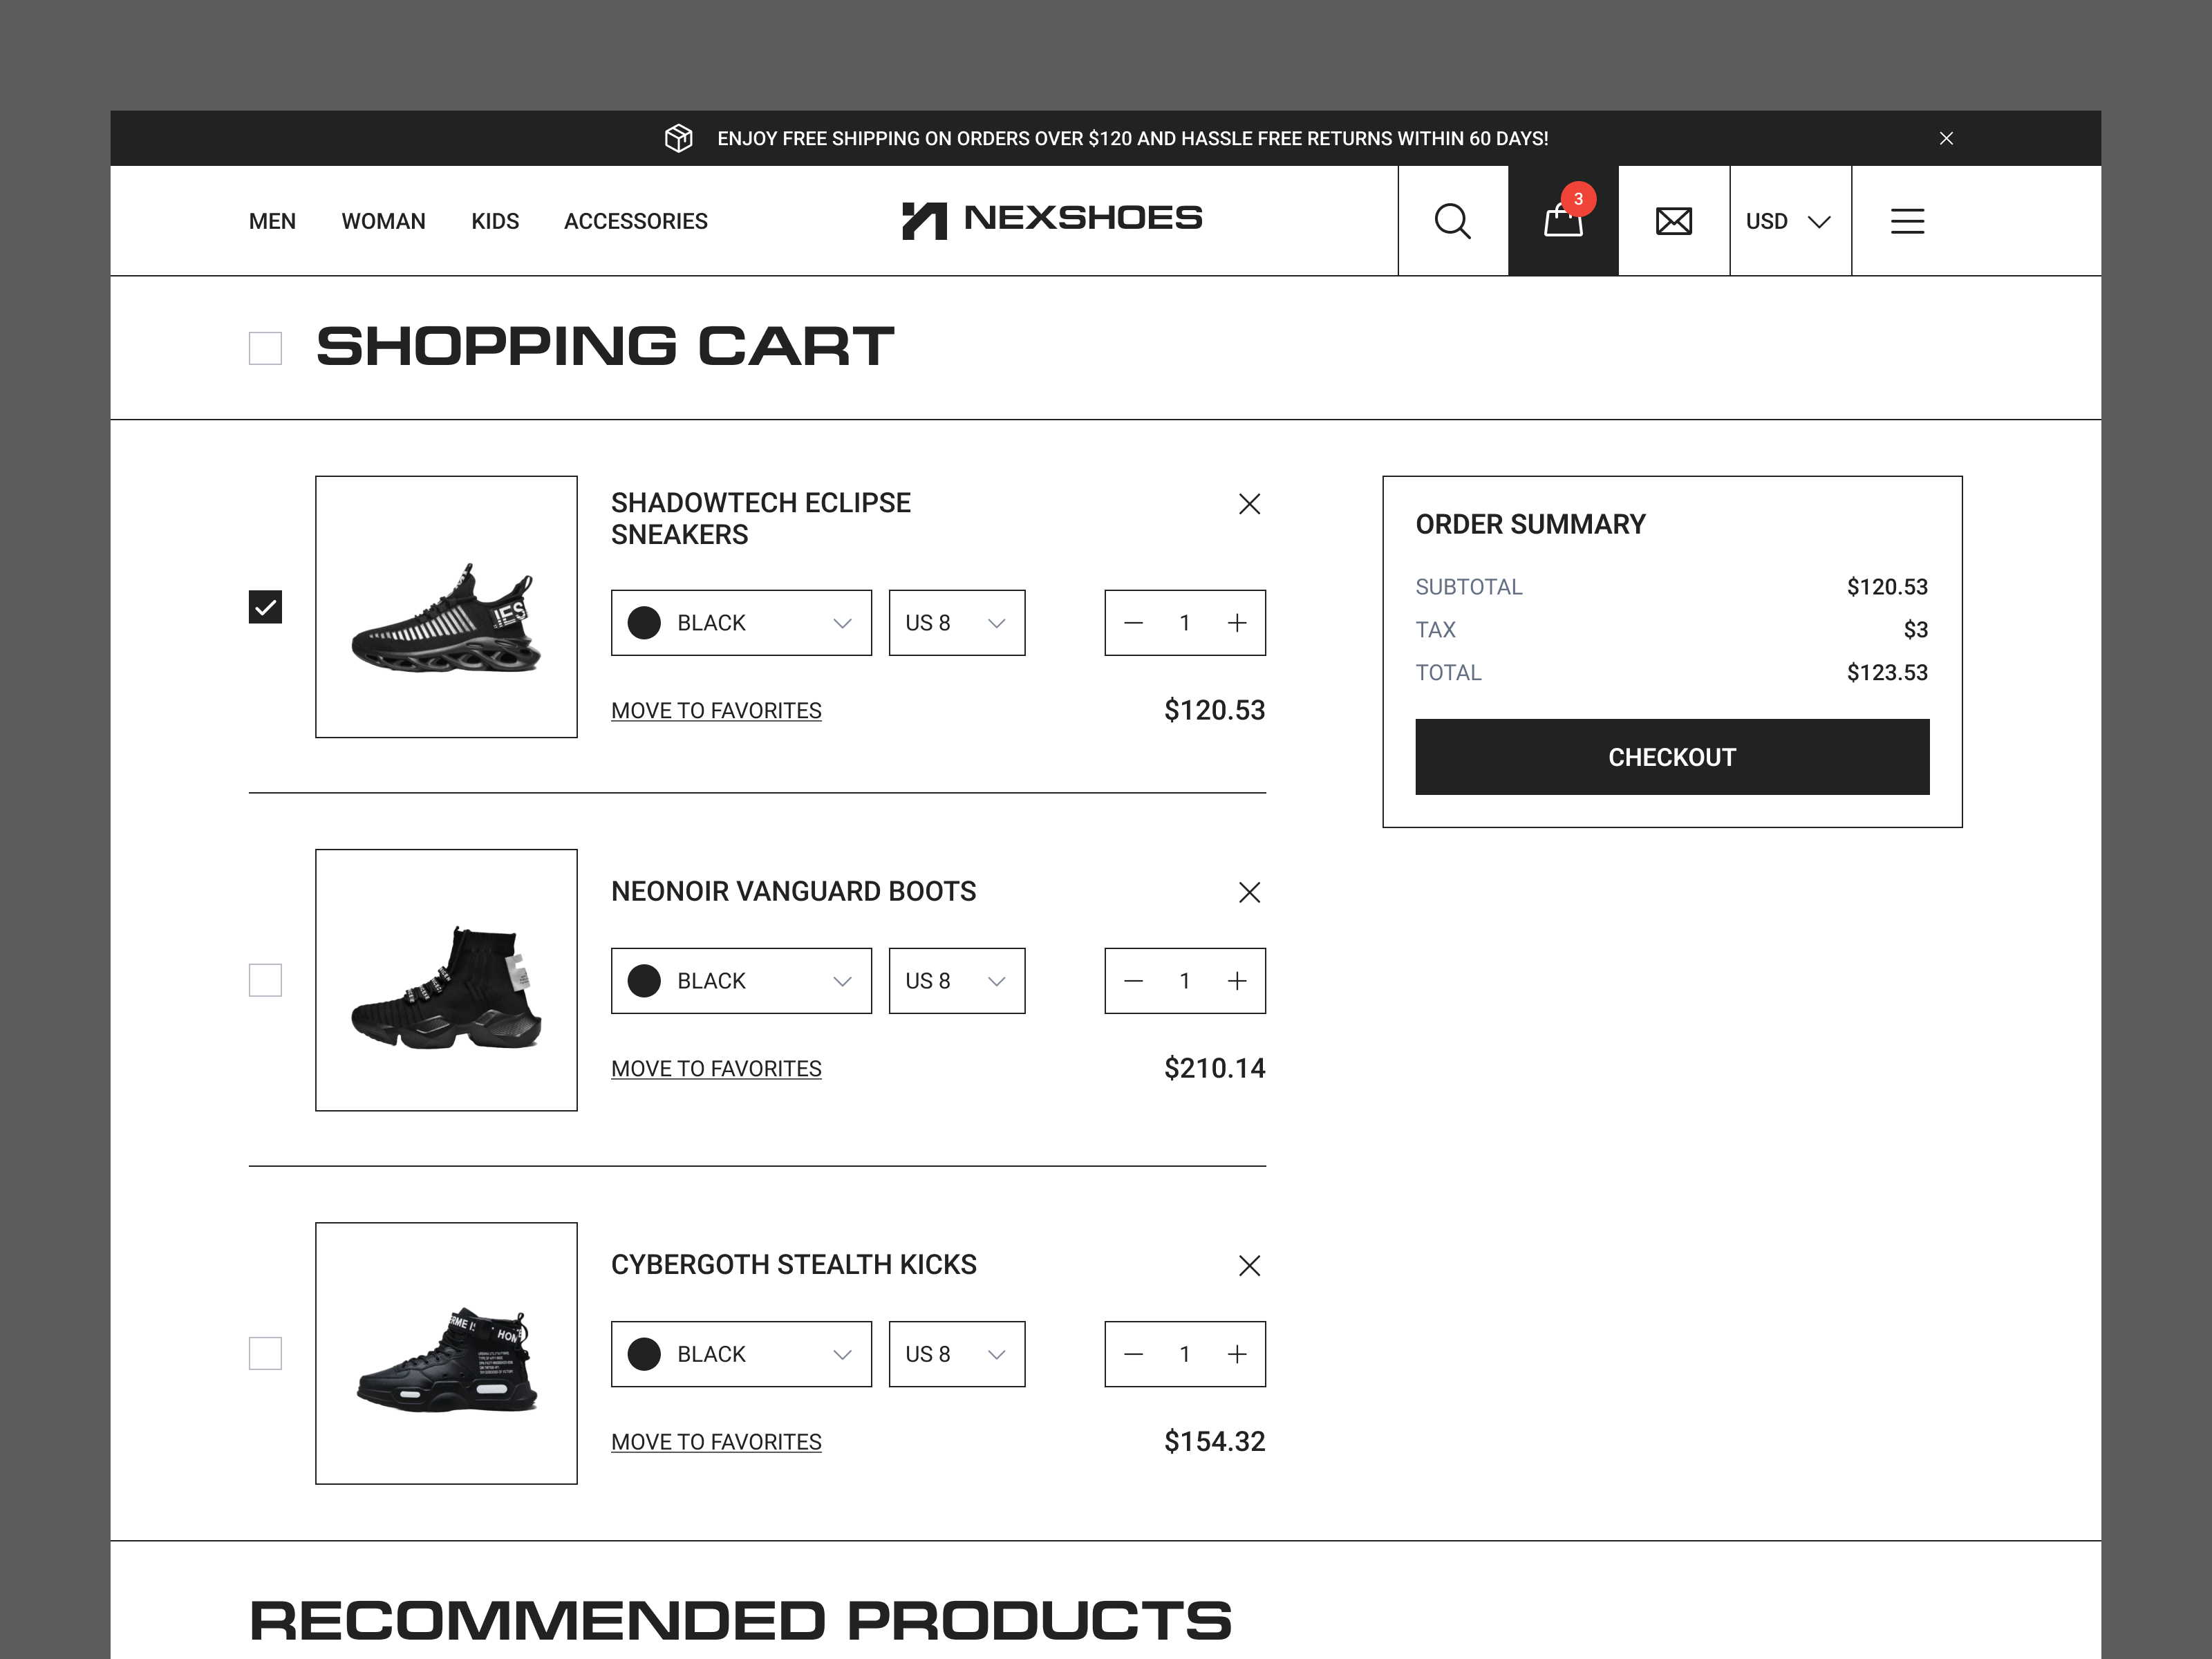Open the USD currency dropdown
2212x1659 pixels.
click(1789, 220)
